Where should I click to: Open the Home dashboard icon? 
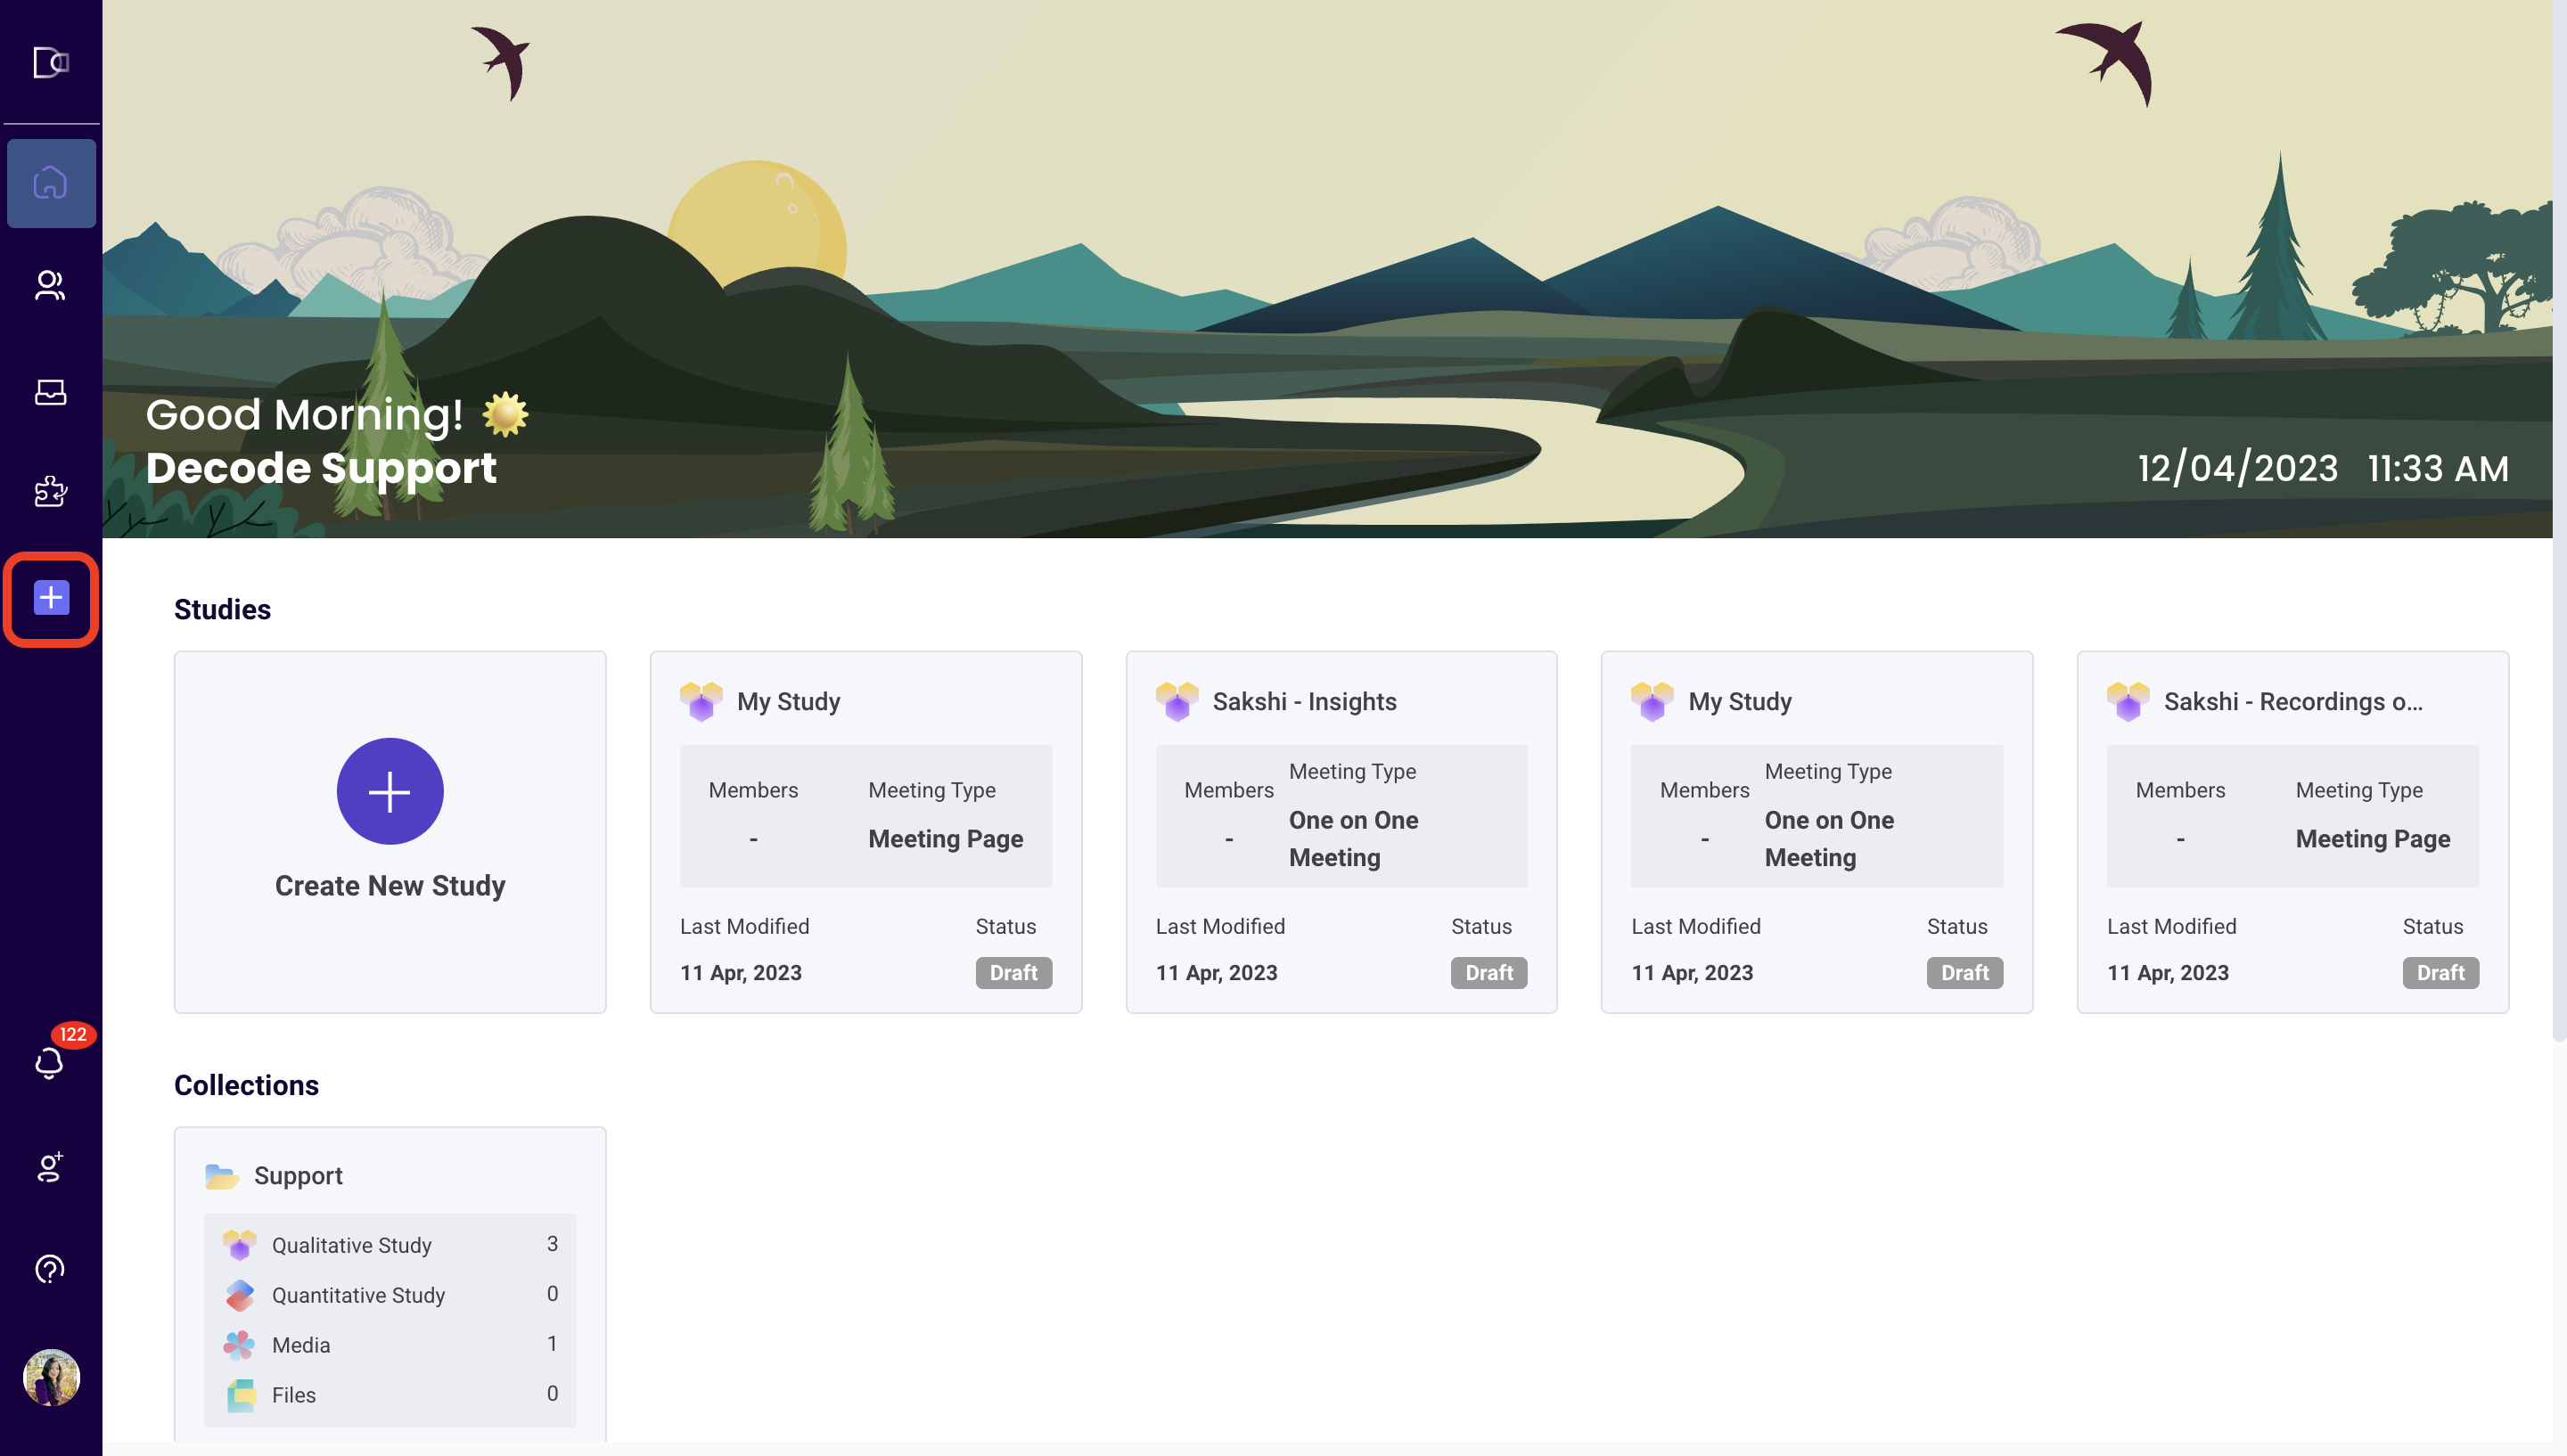50,182
